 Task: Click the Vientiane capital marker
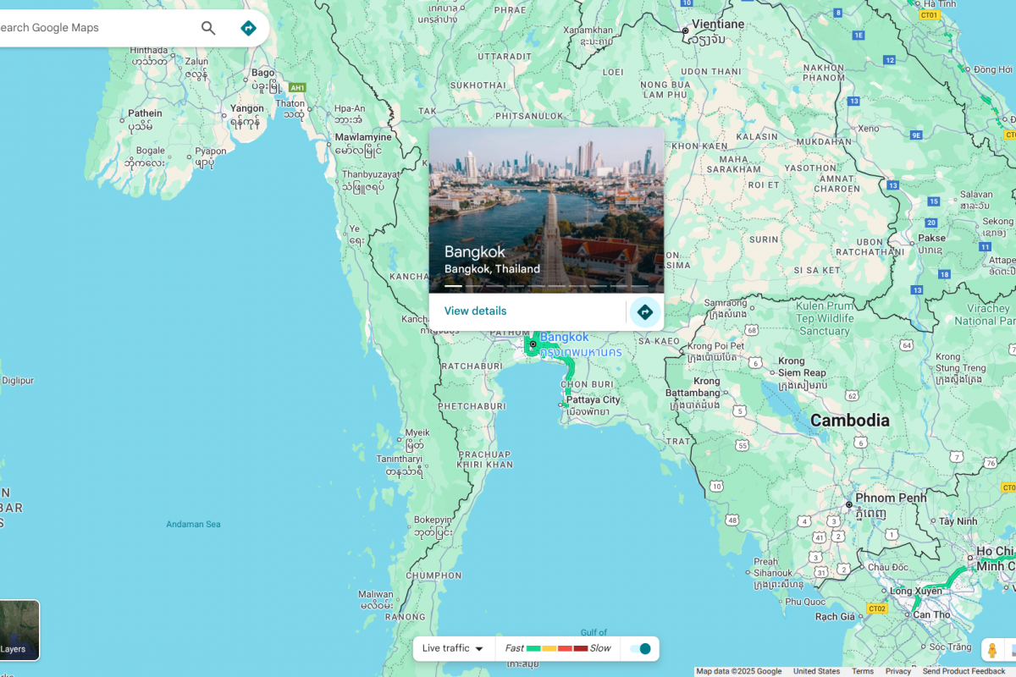pos(686,30)
